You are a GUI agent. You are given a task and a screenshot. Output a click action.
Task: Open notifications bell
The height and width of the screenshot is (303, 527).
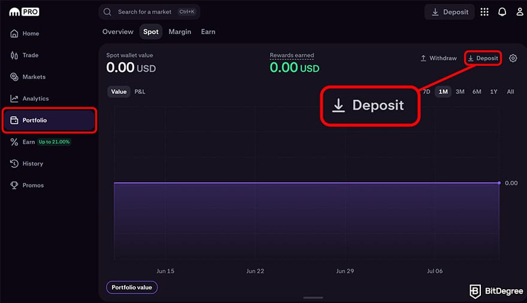[x=502, y=12]
